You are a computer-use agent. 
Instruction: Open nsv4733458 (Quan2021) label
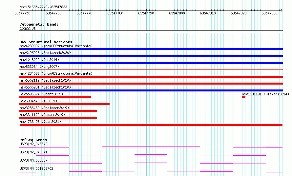pos(40,122)
